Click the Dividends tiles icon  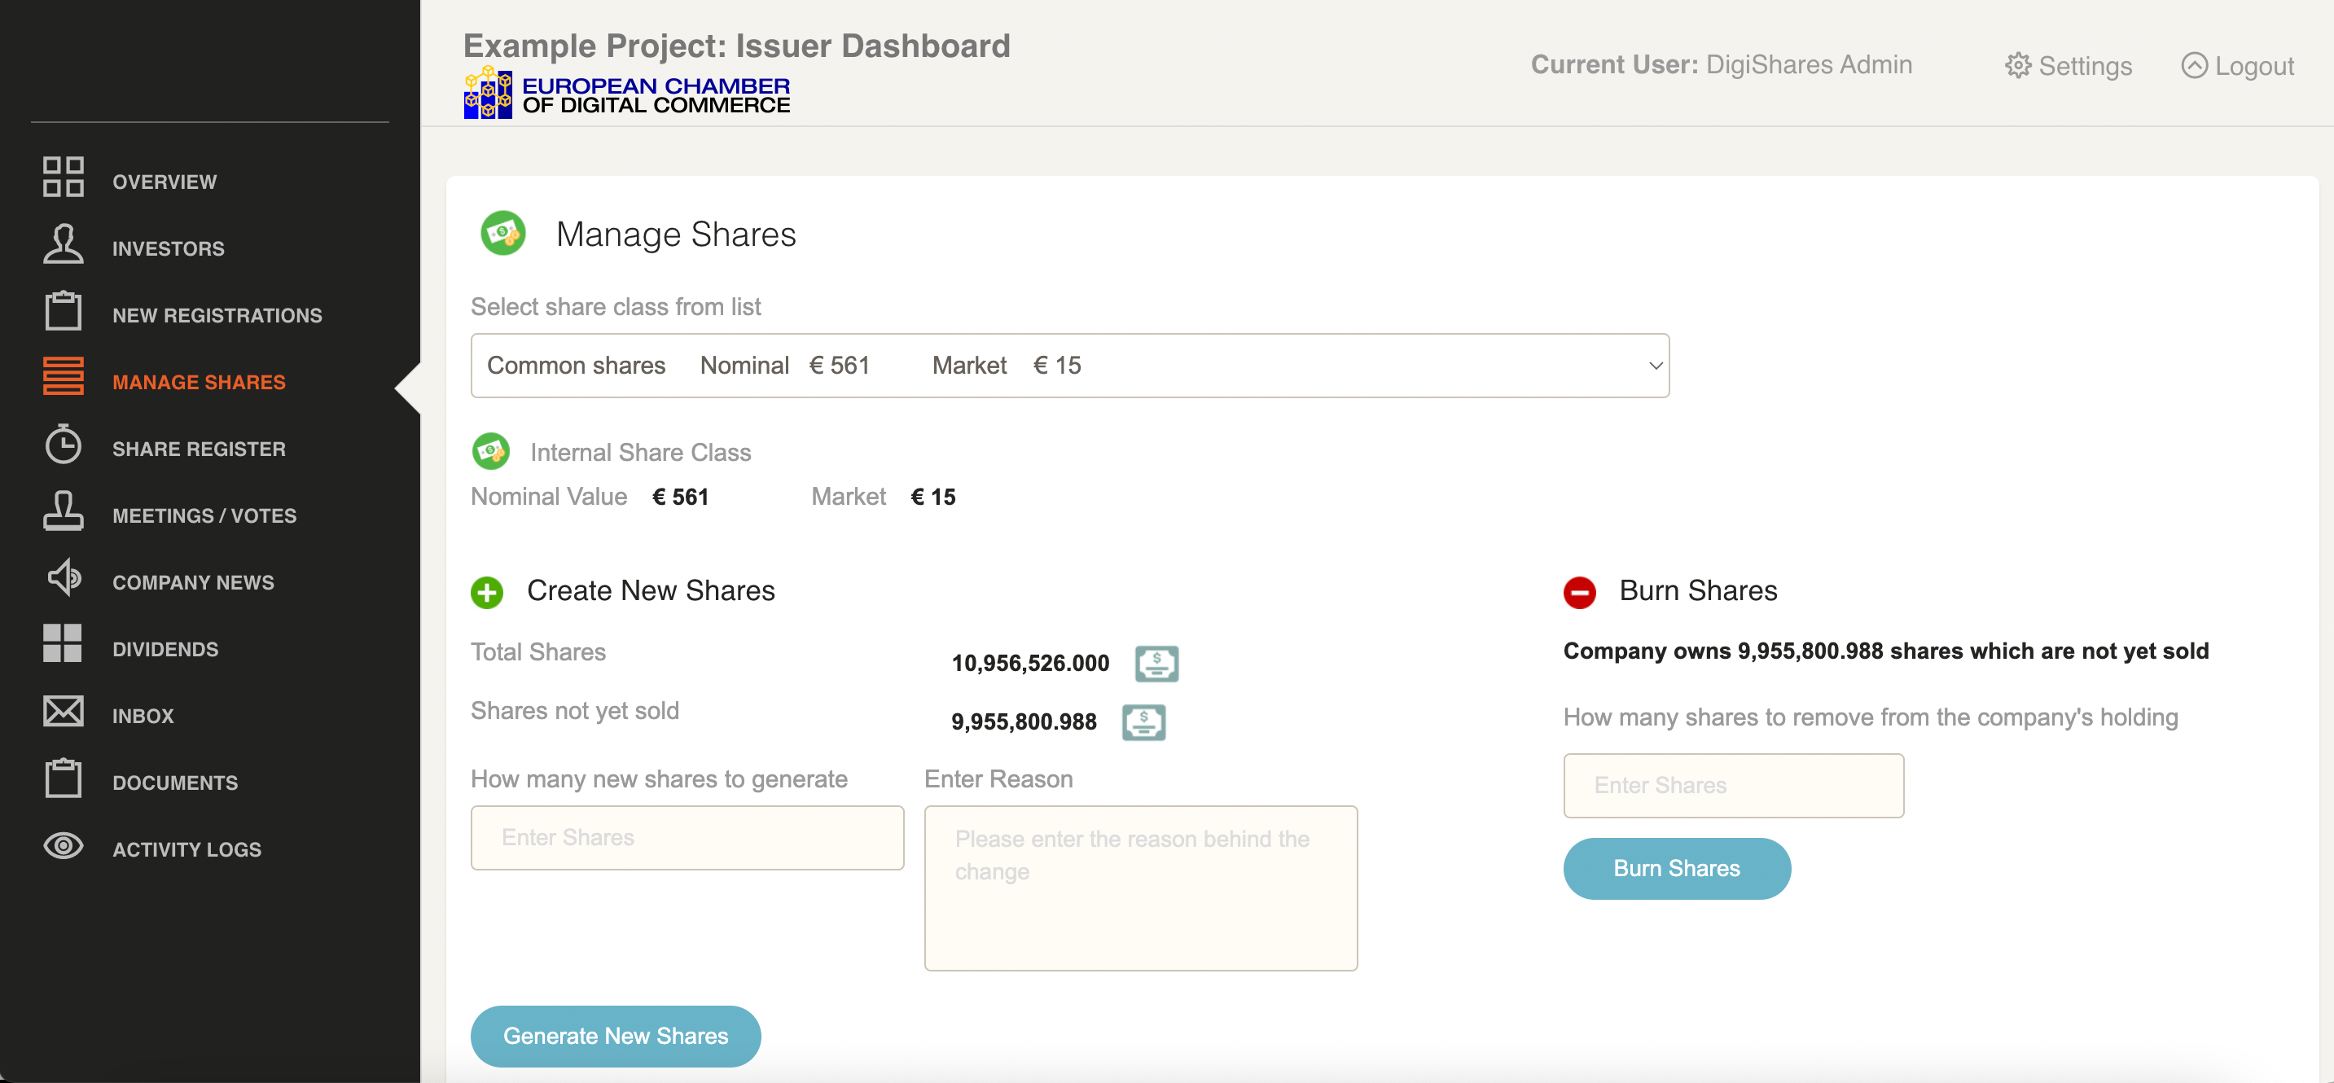click(x=63, y=643)
